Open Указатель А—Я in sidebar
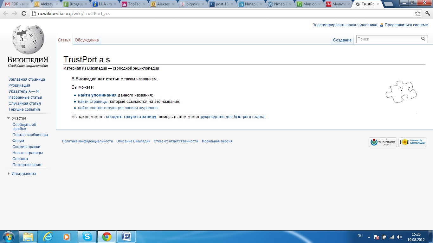 [23, 91]
